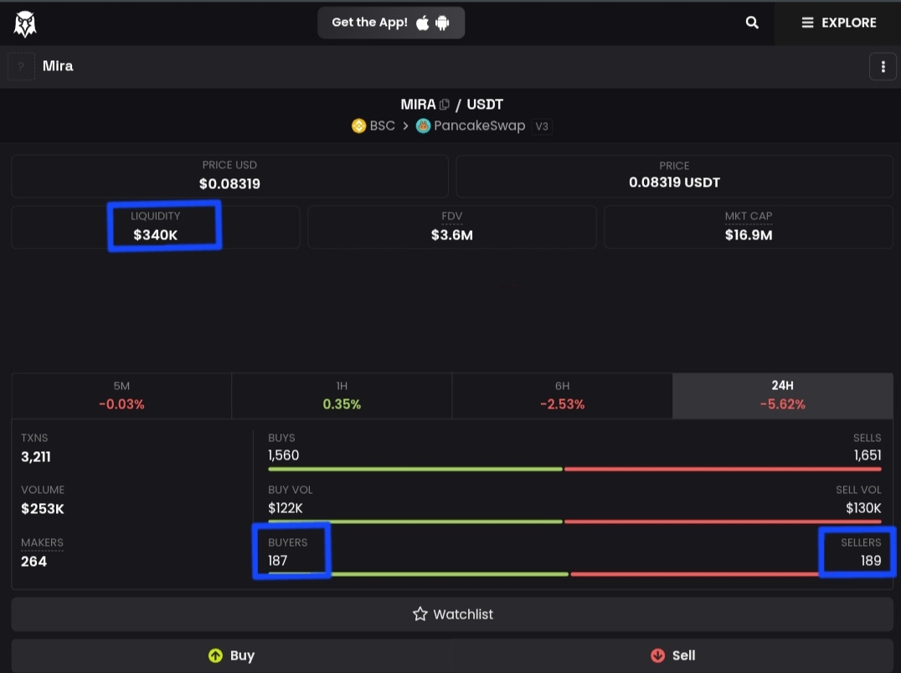Click the red down-arrow Sell icon
Image resolution: width=901 pixels, height=673 pixels.
(x=657, y=655)
